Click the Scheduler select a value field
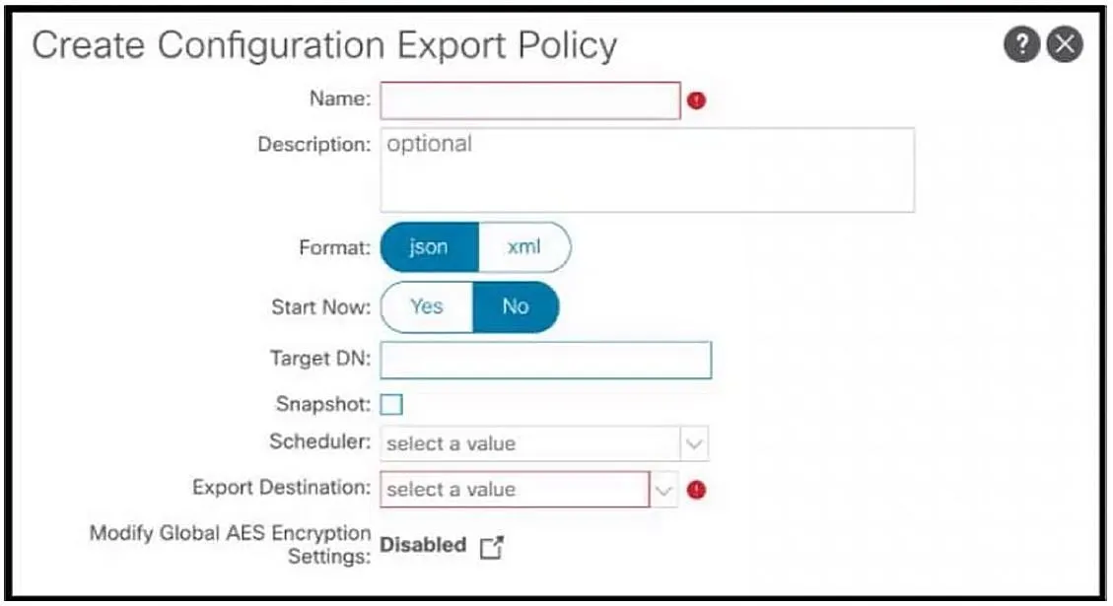The image size is (1113, 606). pyautogui.click(x=530, y=444)
